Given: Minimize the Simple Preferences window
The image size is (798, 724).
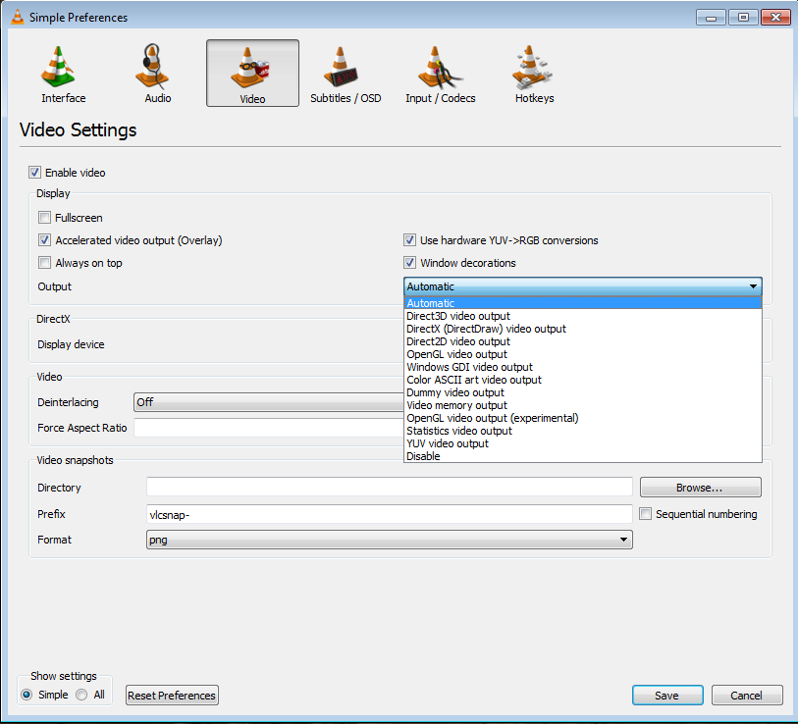Looking at the screenshot, I should [711, 18].
